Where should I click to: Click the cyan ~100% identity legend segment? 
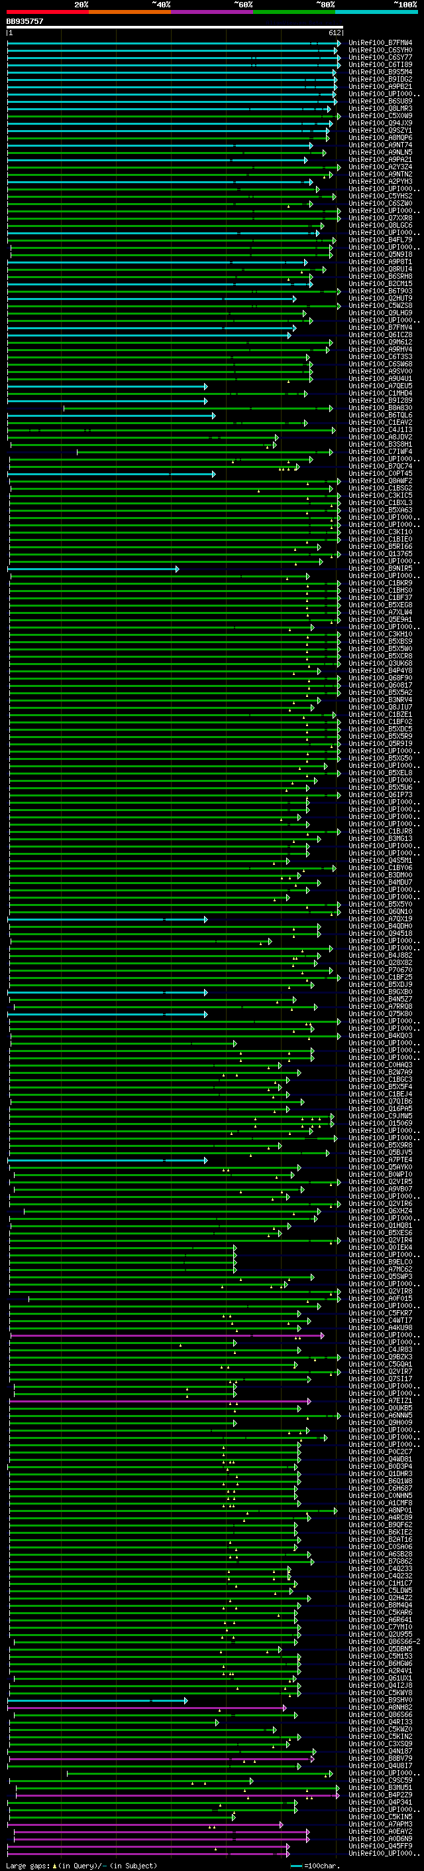pos(376,12)
